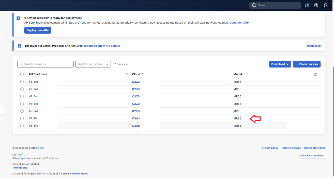Screen dimensions: 334x178
Task: Toggle the select-all checkbox in table header
Action: point(22,74)
